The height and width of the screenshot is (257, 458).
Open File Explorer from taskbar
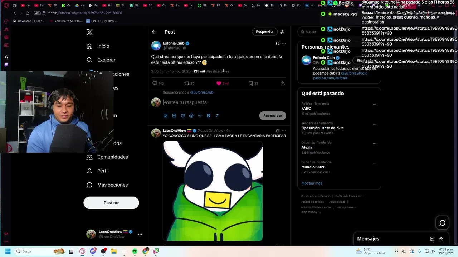[114, 251]
